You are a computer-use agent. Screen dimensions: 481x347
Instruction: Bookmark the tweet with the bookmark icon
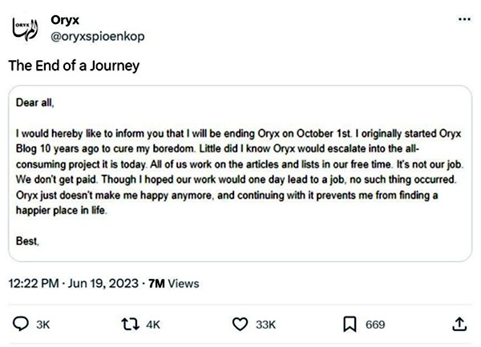350,324
